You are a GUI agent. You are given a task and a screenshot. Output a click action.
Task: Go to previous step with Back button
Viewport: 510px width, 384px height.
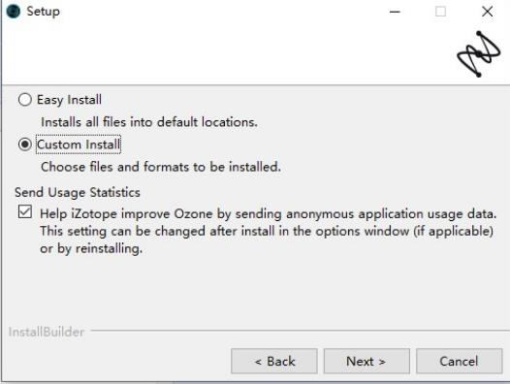(274, 362)
